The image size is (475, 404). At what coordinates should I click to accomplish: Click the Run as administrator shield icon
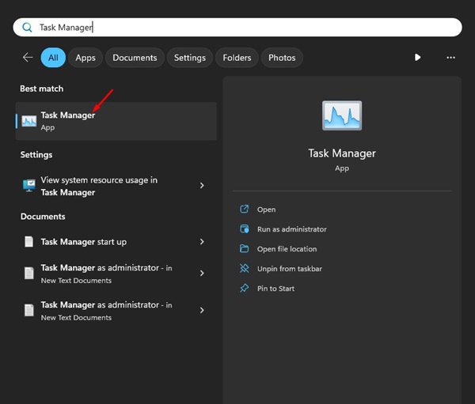click(244, 229)
